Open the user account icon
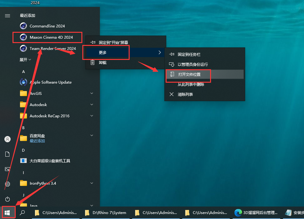This screenshot has width=304, height=219. (x=8, y=139)
